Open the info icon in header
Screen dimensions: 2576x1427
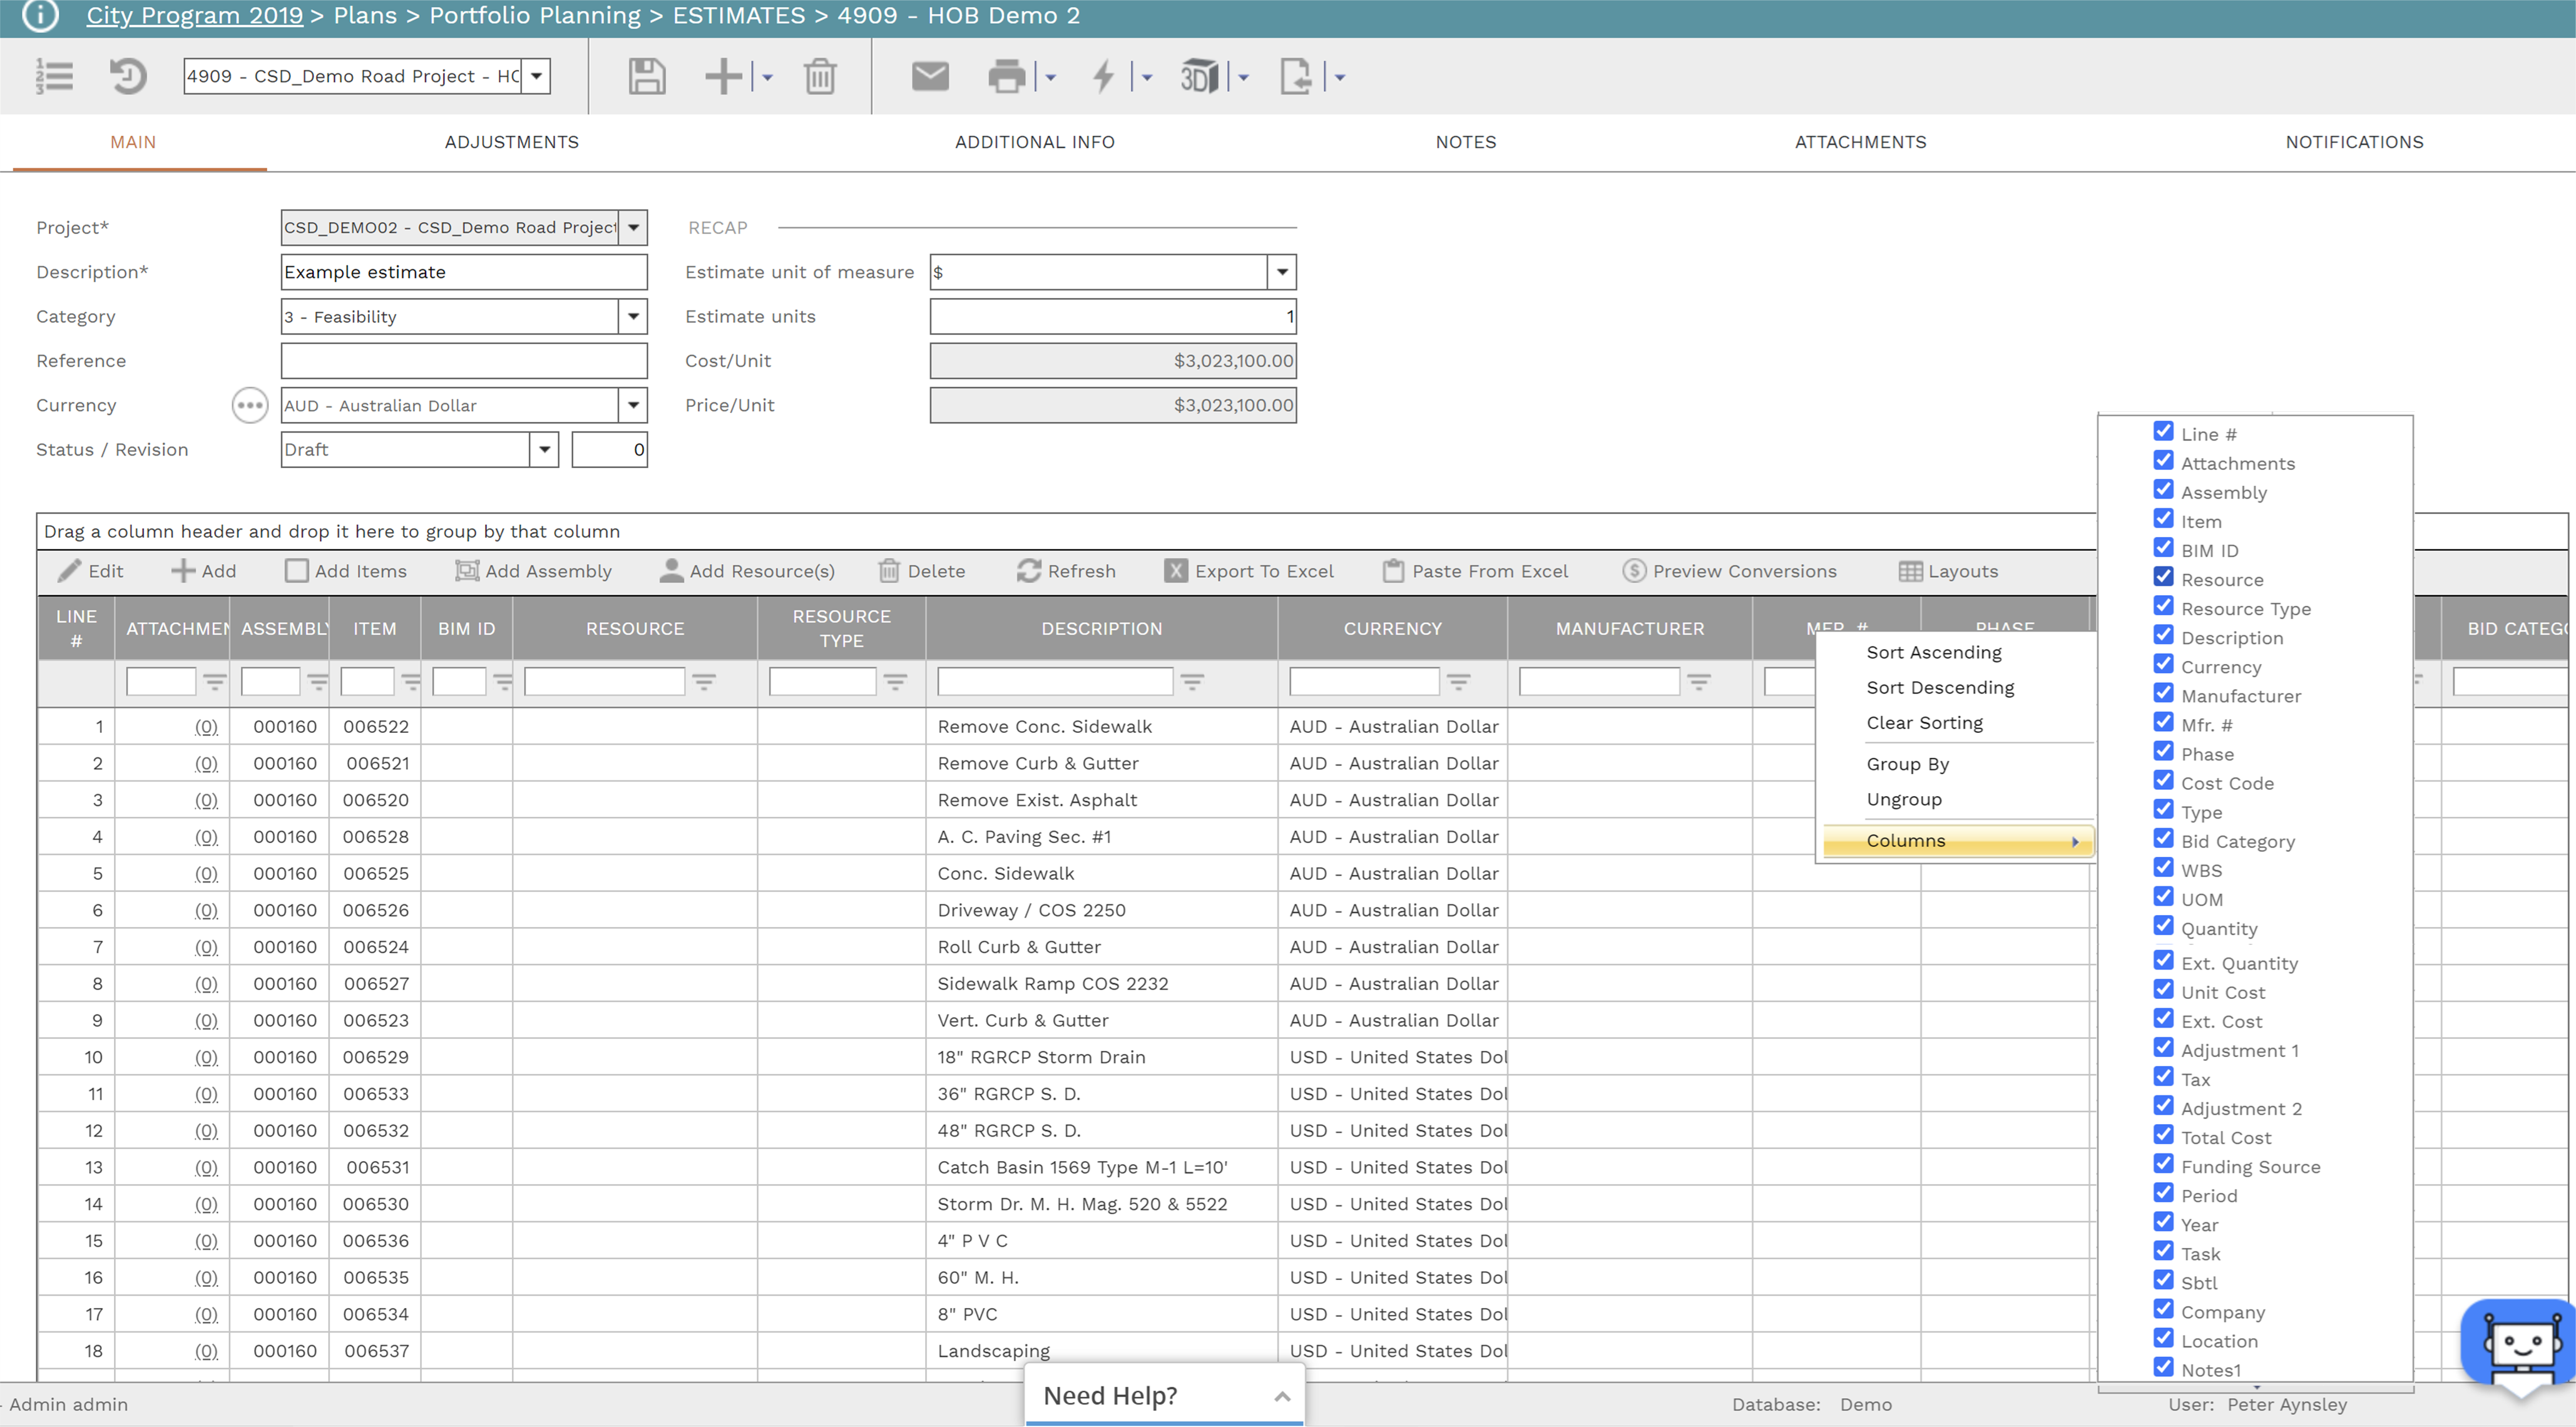(41, 15)
